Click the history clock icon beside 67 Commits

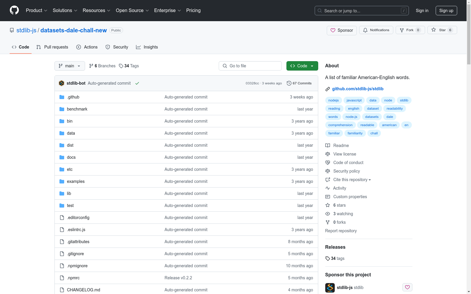click(x=289, y=83)
